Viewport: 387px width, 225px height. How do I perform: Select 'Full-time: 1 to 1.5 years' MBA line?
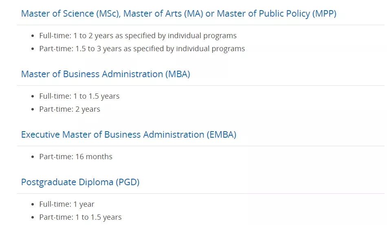(79, 96)
